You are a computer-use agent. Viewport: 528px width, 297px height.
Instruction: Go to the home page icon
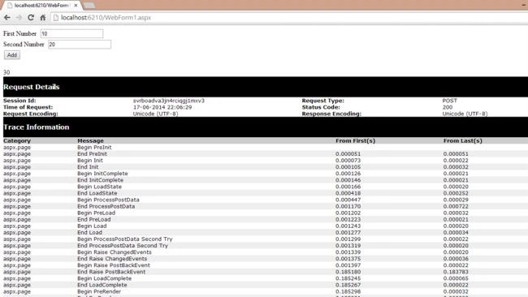point(43,18)
